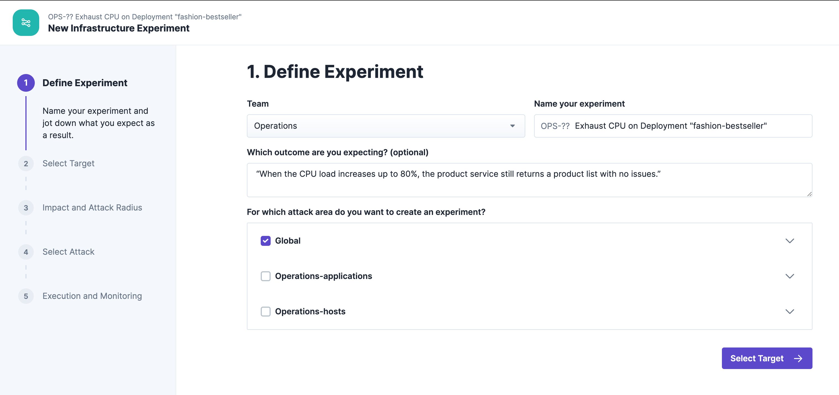Expand the Operations-applications chevron
Screen dimensions: 839x395
[790, 276]
